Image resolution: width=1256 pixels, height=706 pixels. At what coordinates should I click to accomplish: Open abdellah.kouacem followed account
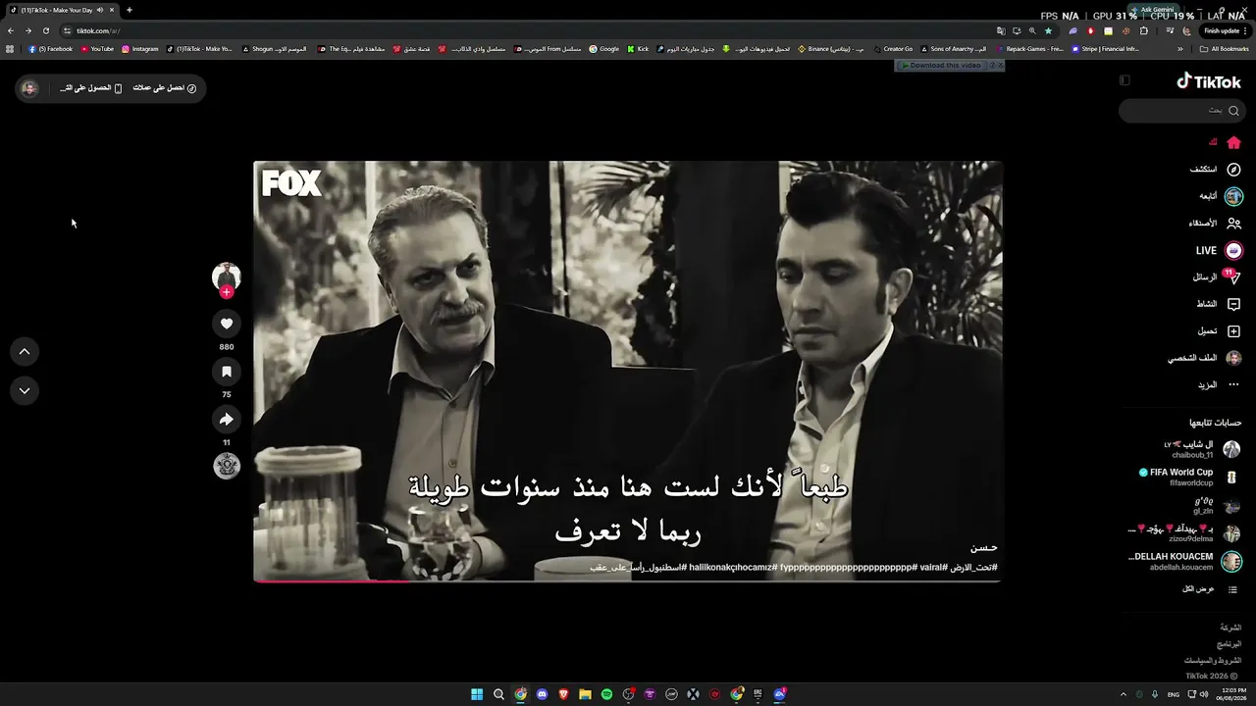tap(1185, 562)
